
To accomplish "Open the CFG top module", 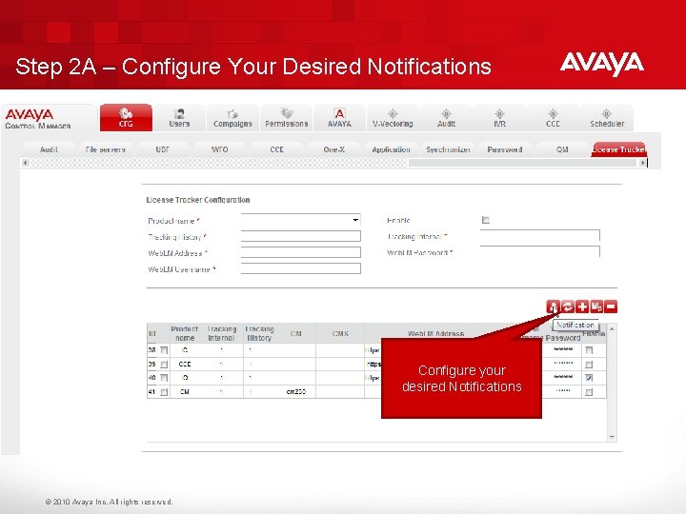I will click(126, 118).
